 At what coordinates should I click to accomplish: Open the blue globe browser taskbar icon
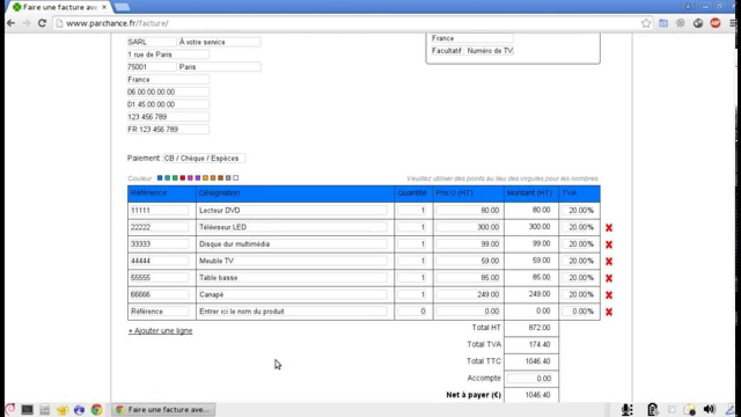79,409
